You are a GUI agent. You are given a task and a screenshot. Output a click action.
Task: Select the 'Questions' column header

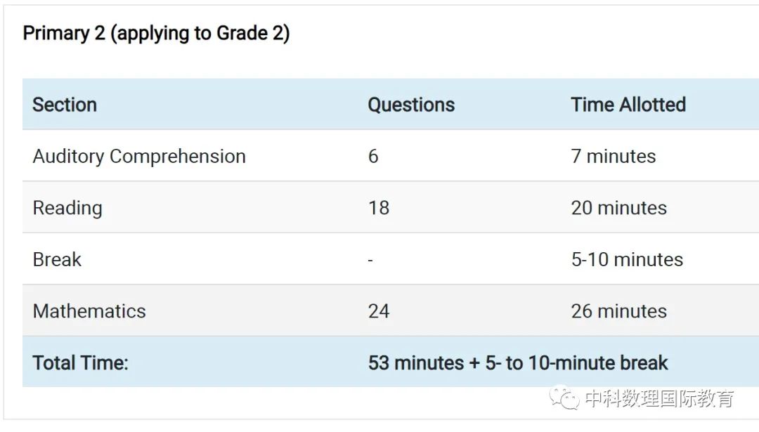coord(411,105)
